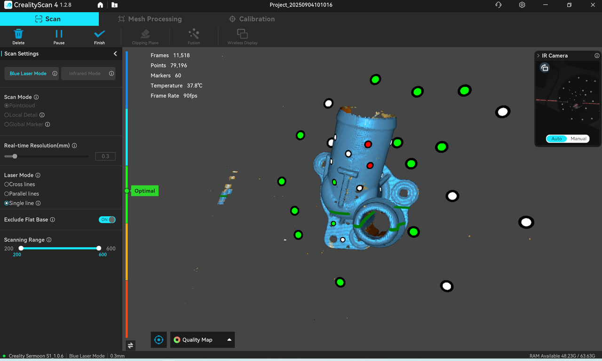The height and width of the screenshot is (361, 602).
Task: Open the home screen icon
Action: pos(100,5)
